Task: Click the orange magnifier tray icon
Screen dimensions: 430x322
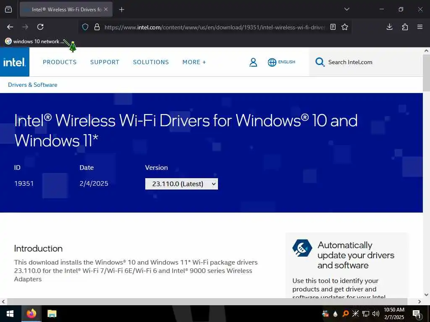Action: 346,314
